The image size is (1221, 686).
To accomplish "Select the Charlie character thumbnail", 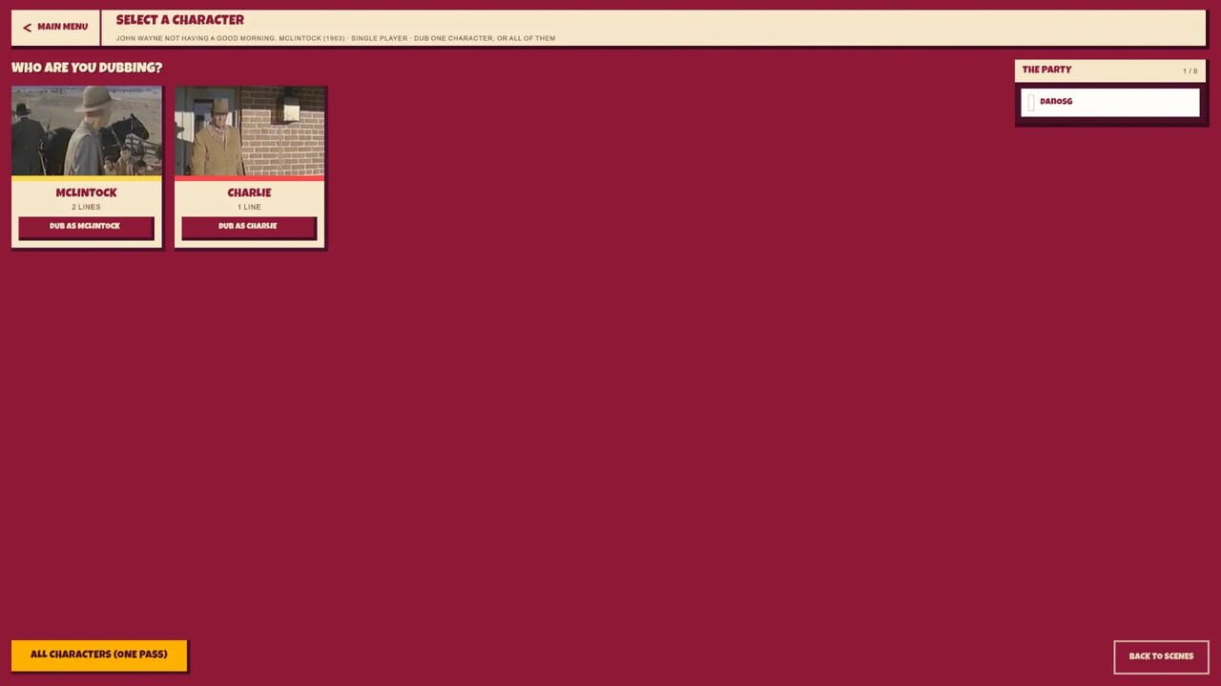I will (249, 131).
